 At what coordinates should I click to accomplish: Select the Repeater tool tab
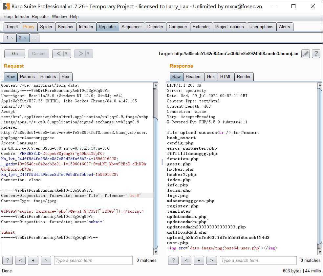coord(107,27)
